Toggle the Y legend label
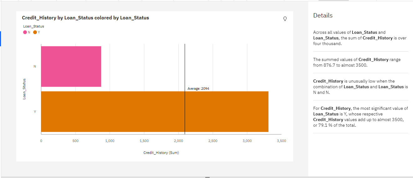 click(x=39, y=32)
